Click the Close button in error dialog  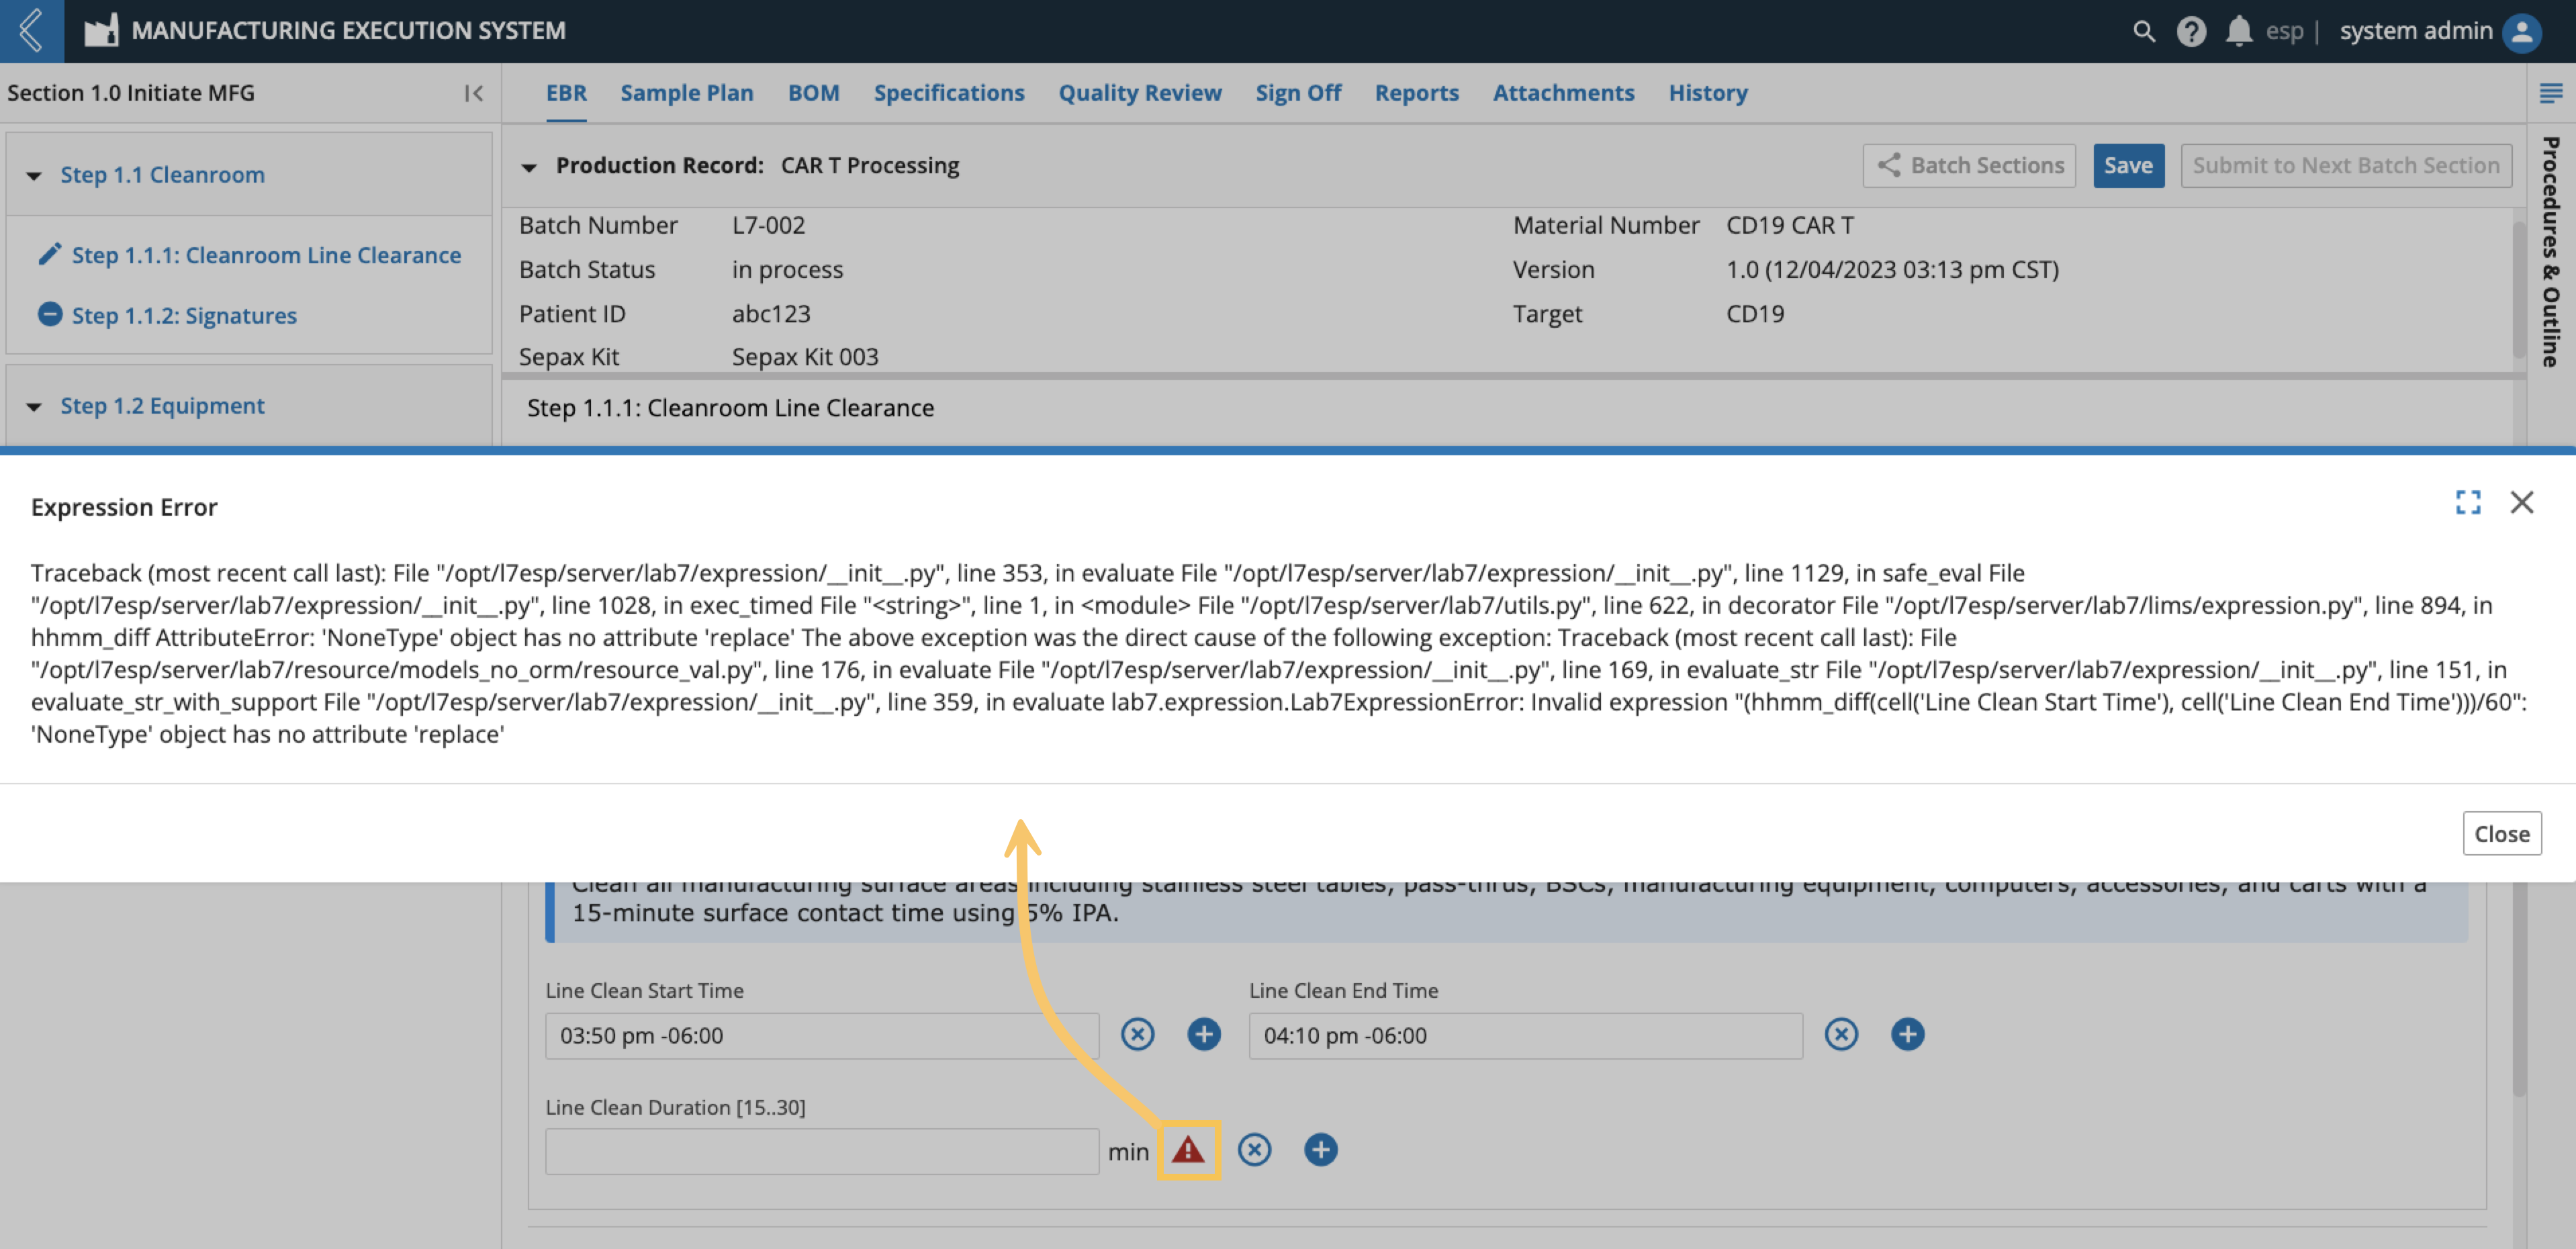point(2501,833)
